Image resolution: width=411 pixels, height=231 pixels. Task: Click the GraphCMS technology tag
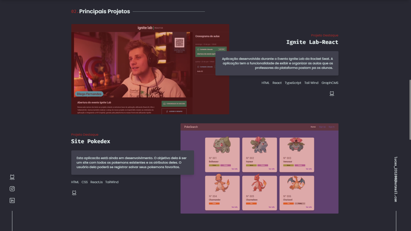[x=330, y=83]
